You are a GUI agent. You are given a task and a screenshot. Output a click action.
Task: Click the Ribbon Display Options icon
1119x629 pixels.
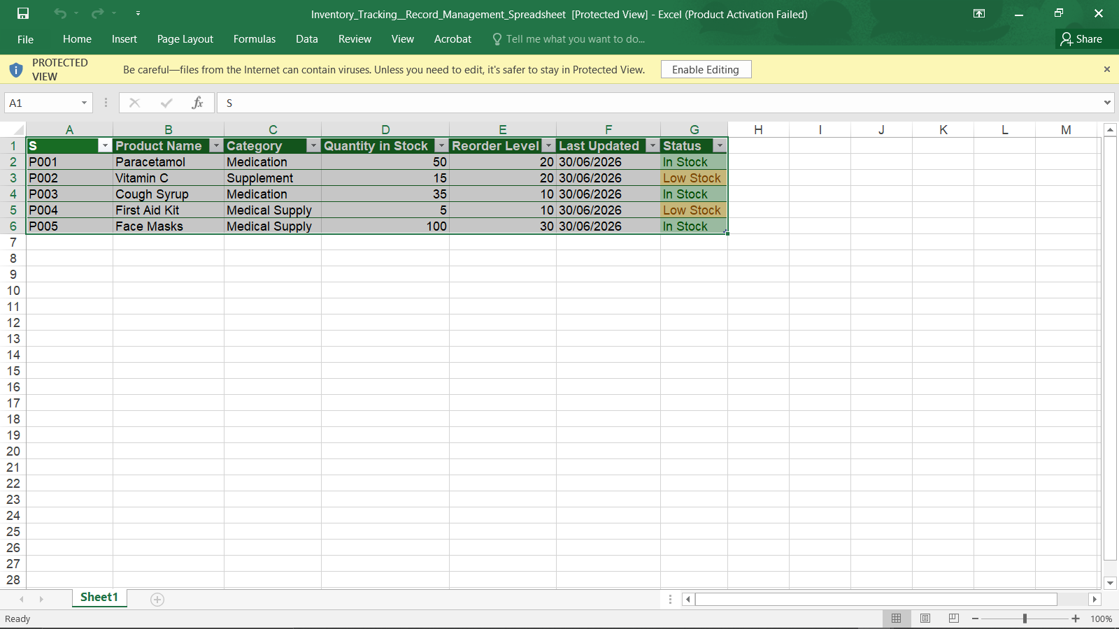point(979,13)
